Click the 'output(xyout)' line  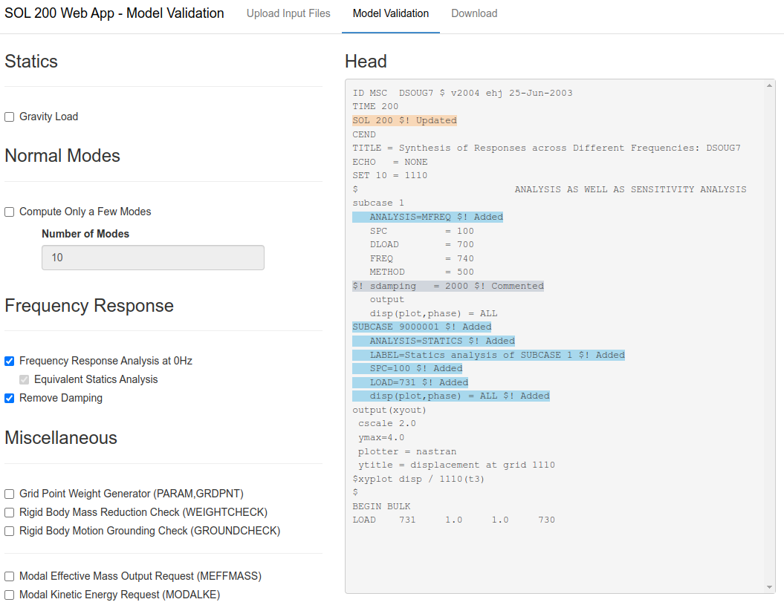pyautogui.click(x=389, y=410)
